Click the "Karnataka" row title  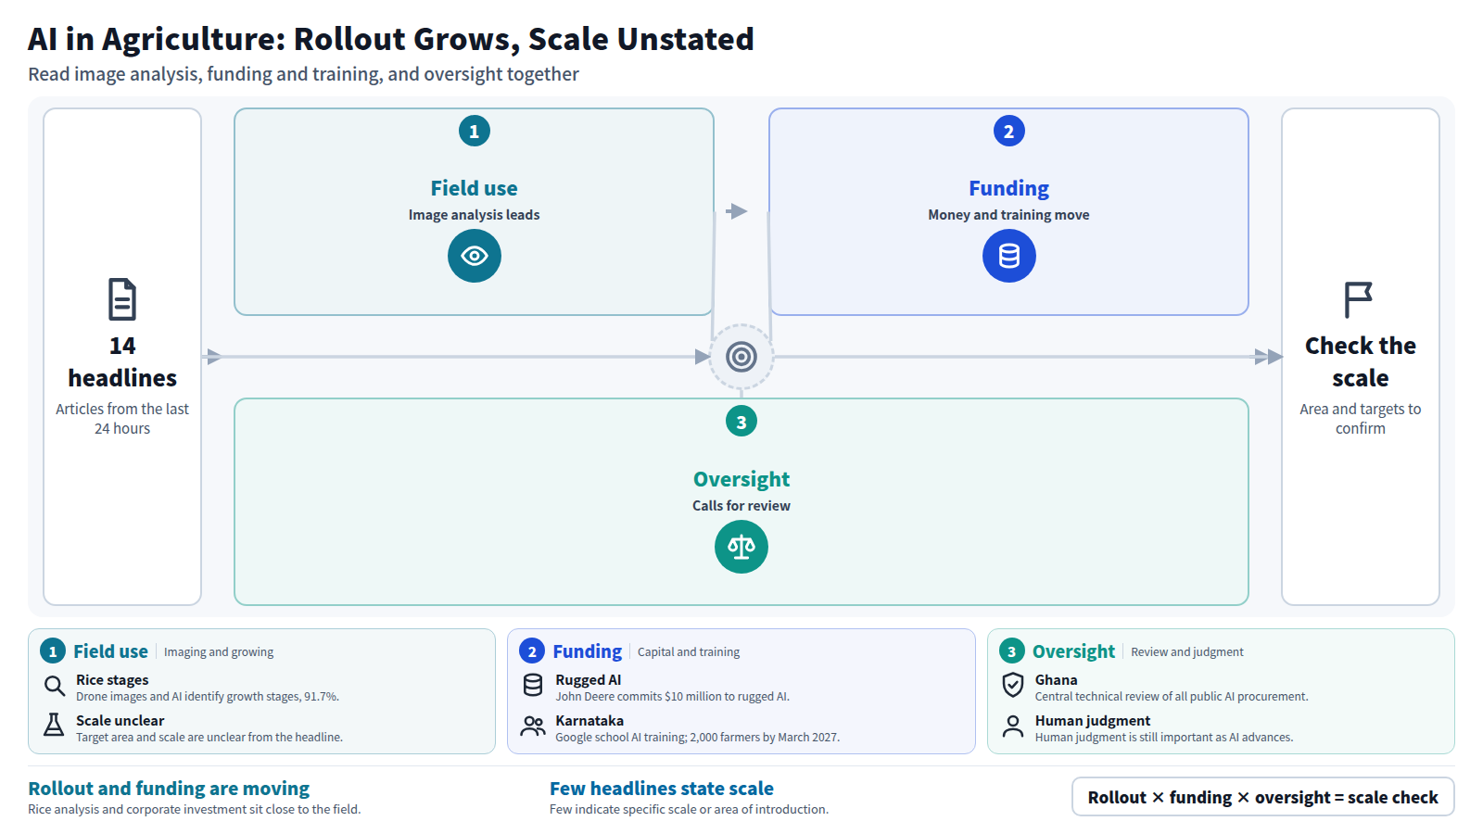(x=589, y=721)
